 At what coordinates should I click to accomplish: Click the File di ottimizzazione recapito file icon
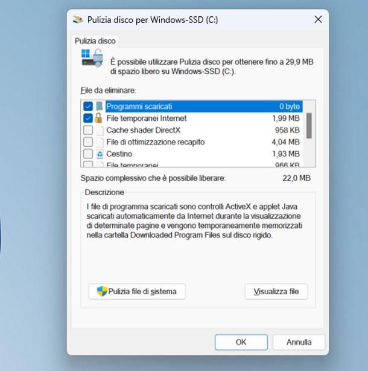click(x=100, y=142)
